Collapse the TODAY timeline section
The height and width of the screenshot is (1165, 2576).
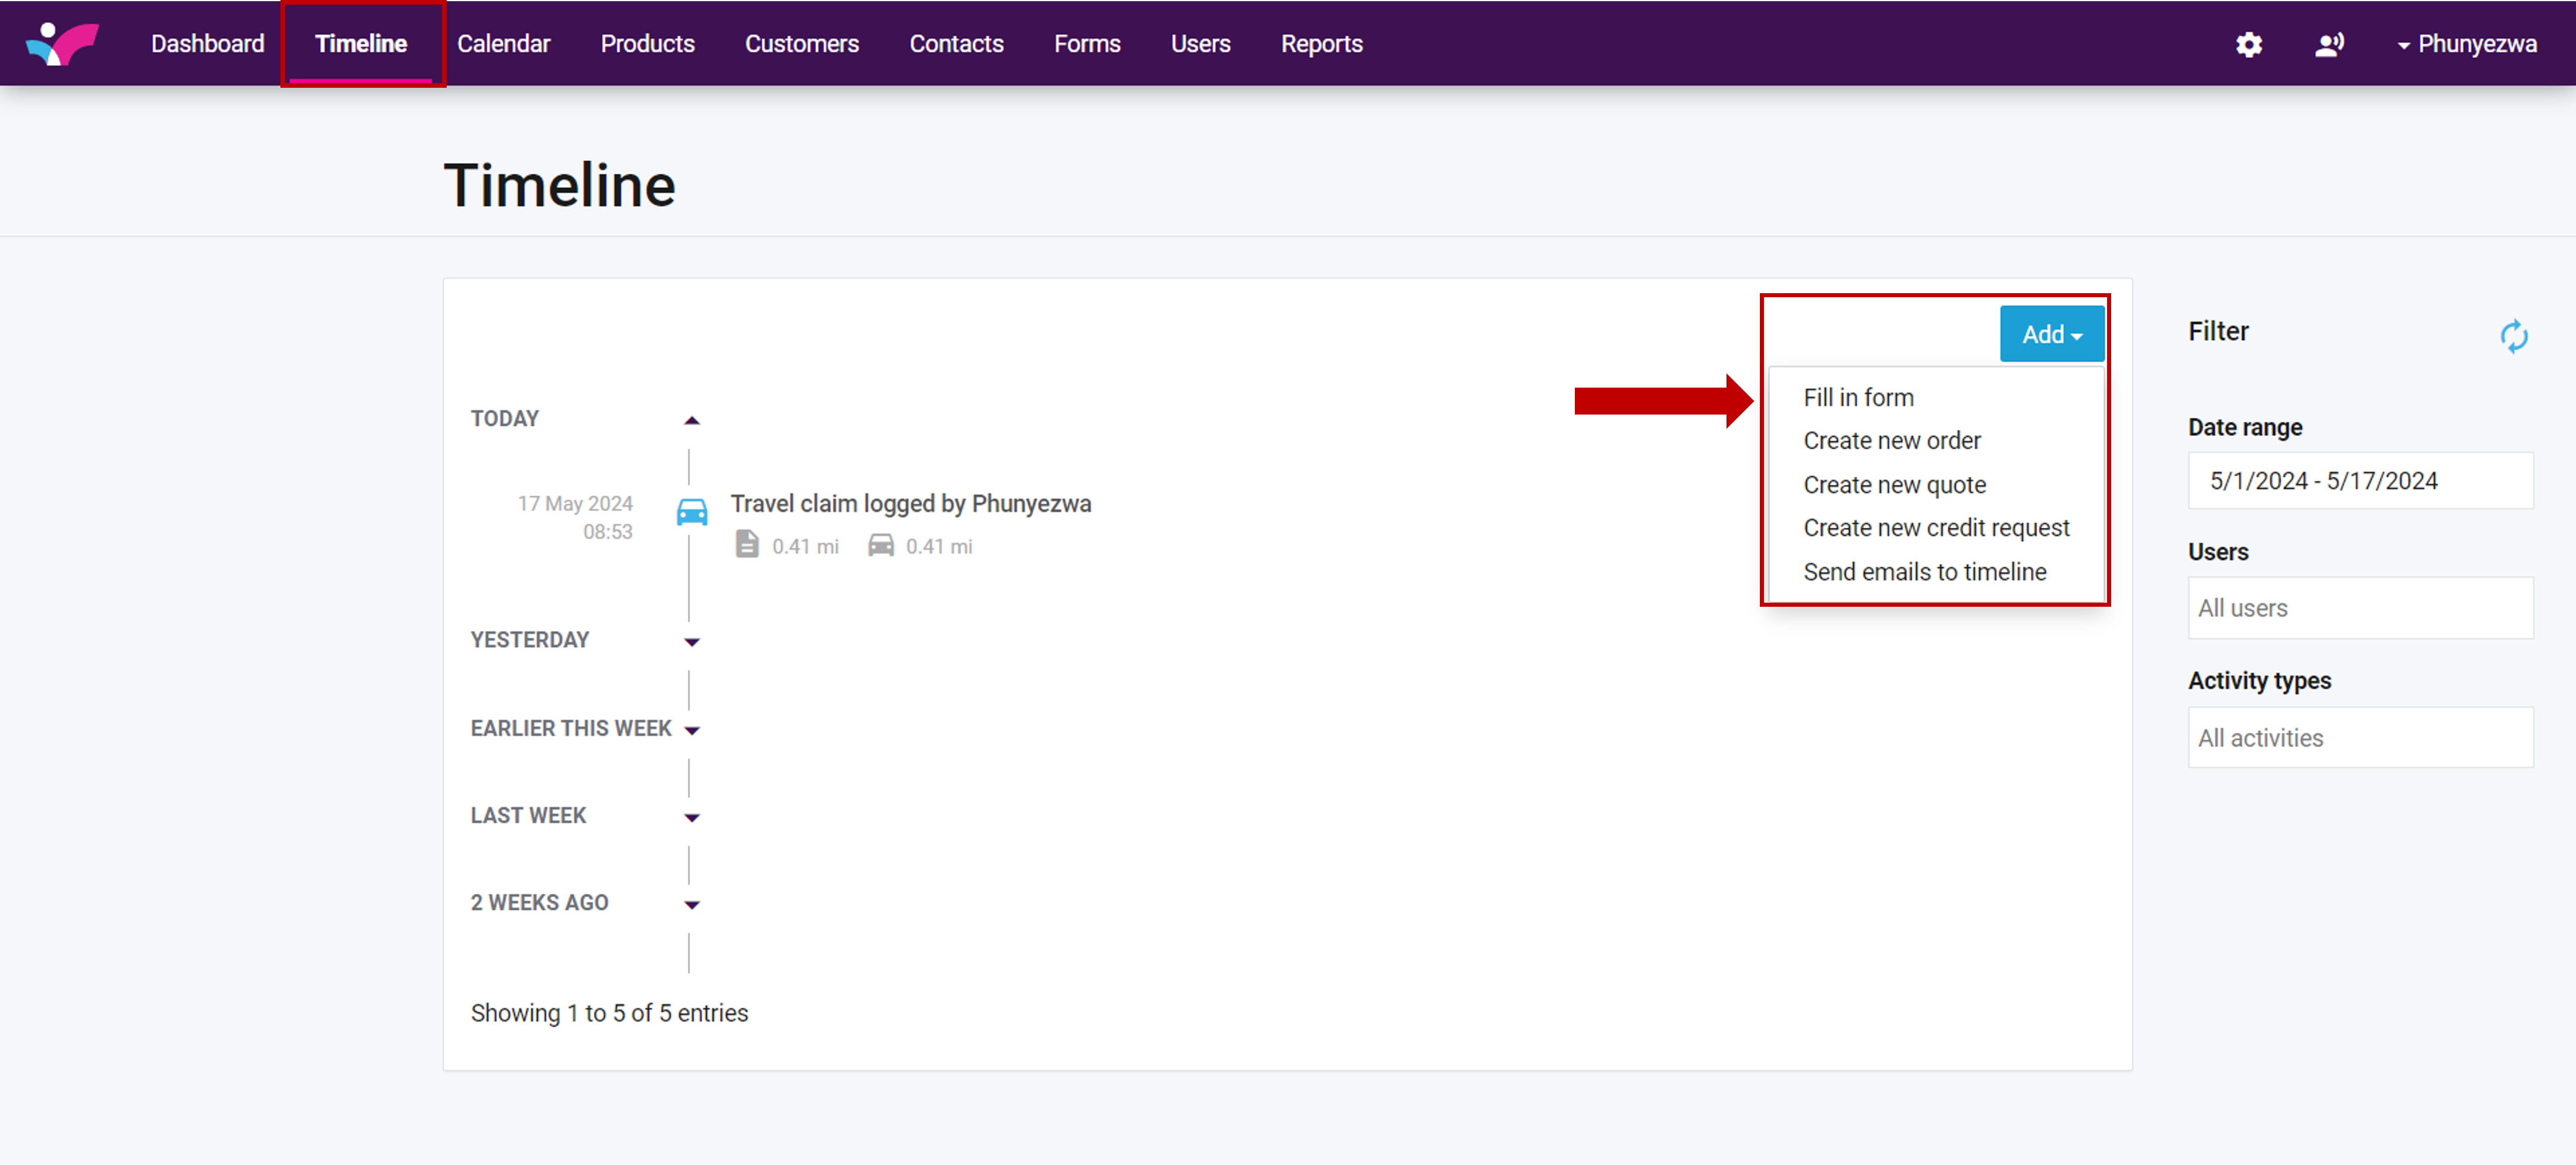691,420
